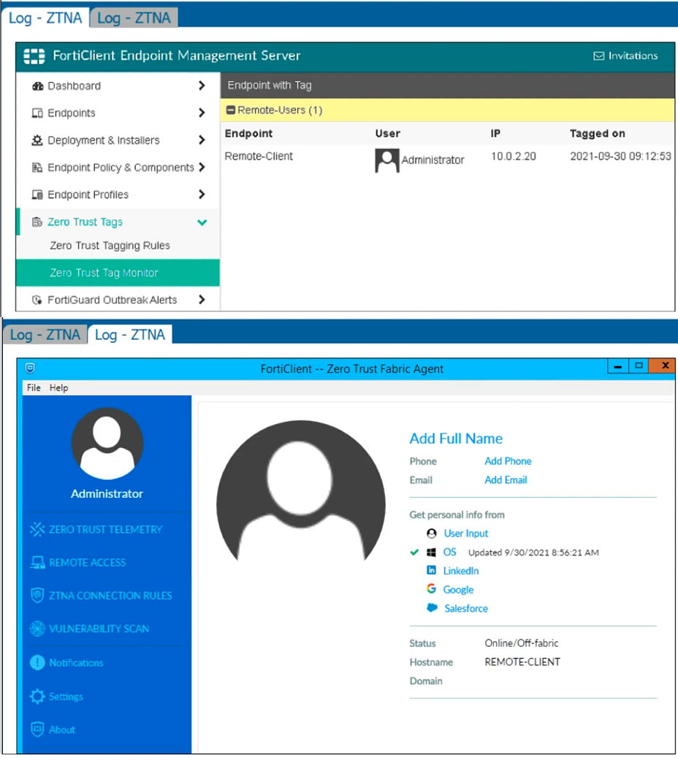Click the Add Phone link

[x=508, y=461]
